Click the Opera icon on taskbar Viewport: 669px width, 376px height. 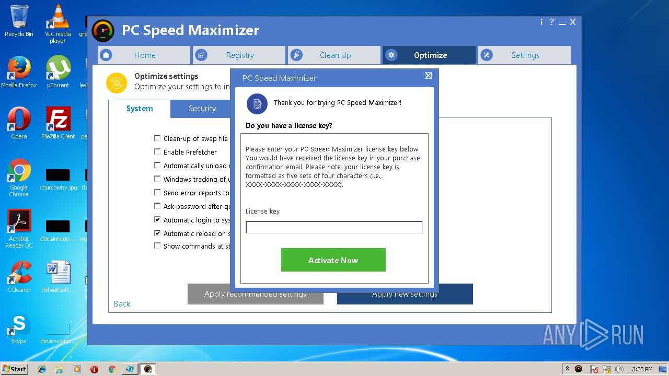[94, 369]
